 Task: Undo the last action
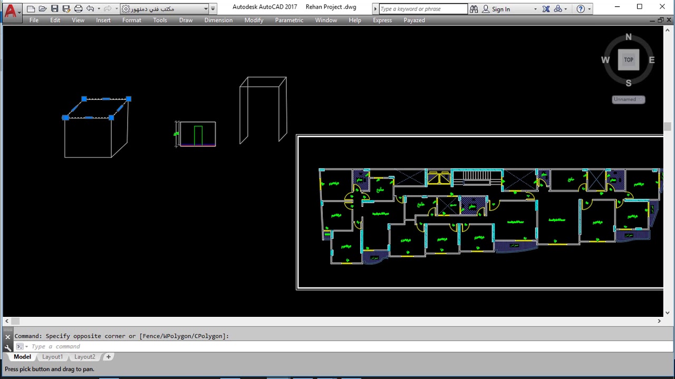coord(90,9)
